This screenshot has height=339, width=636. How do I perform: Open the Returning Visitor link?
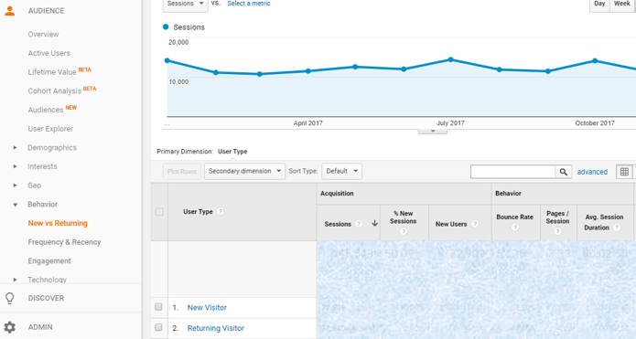point(216,328)
